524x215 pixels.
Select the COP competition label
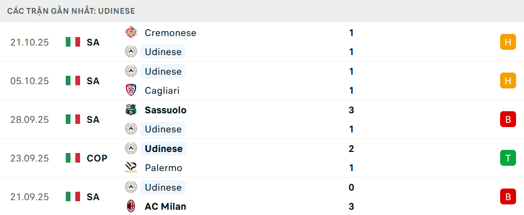(x=97, y=158)
